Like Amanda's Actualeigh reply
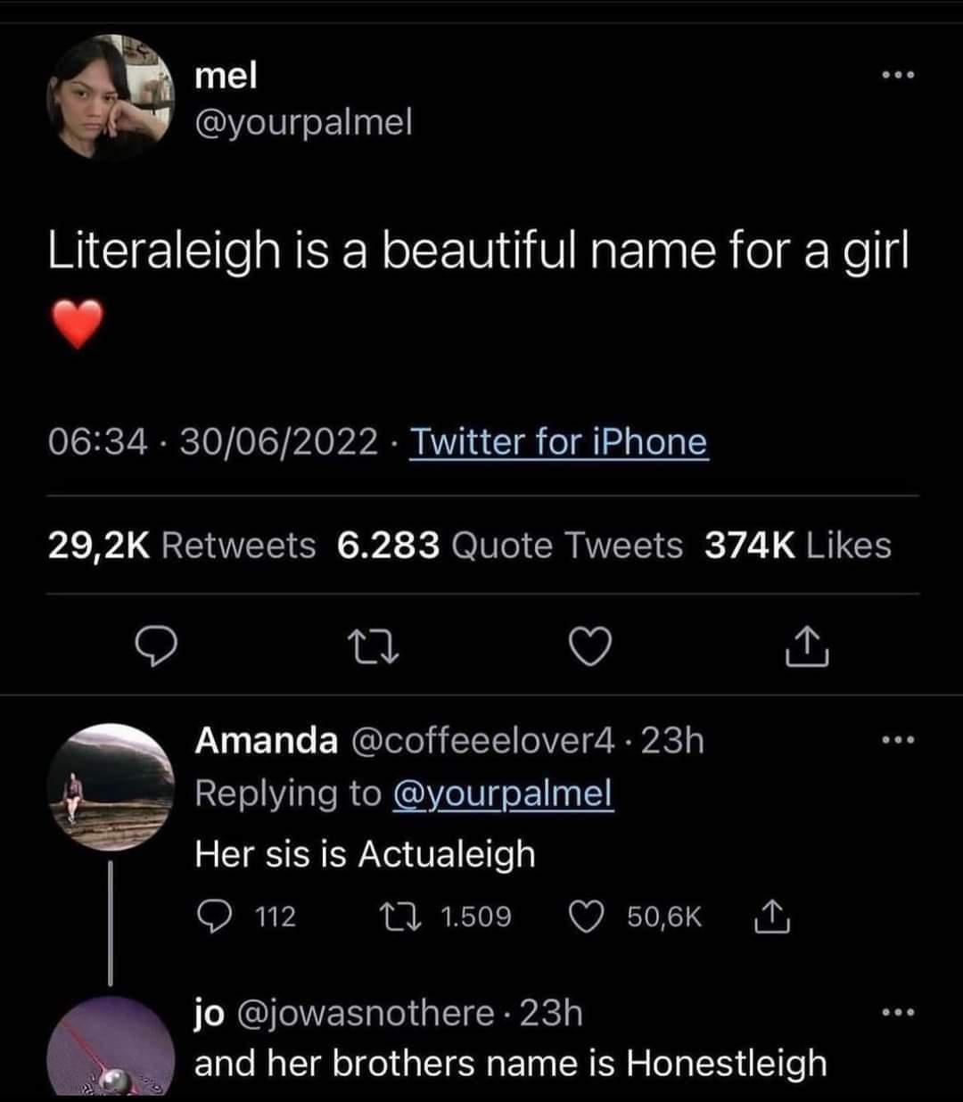Image resolution: width=963 pixels, height=1102 pixels. [x=585, y=917]
